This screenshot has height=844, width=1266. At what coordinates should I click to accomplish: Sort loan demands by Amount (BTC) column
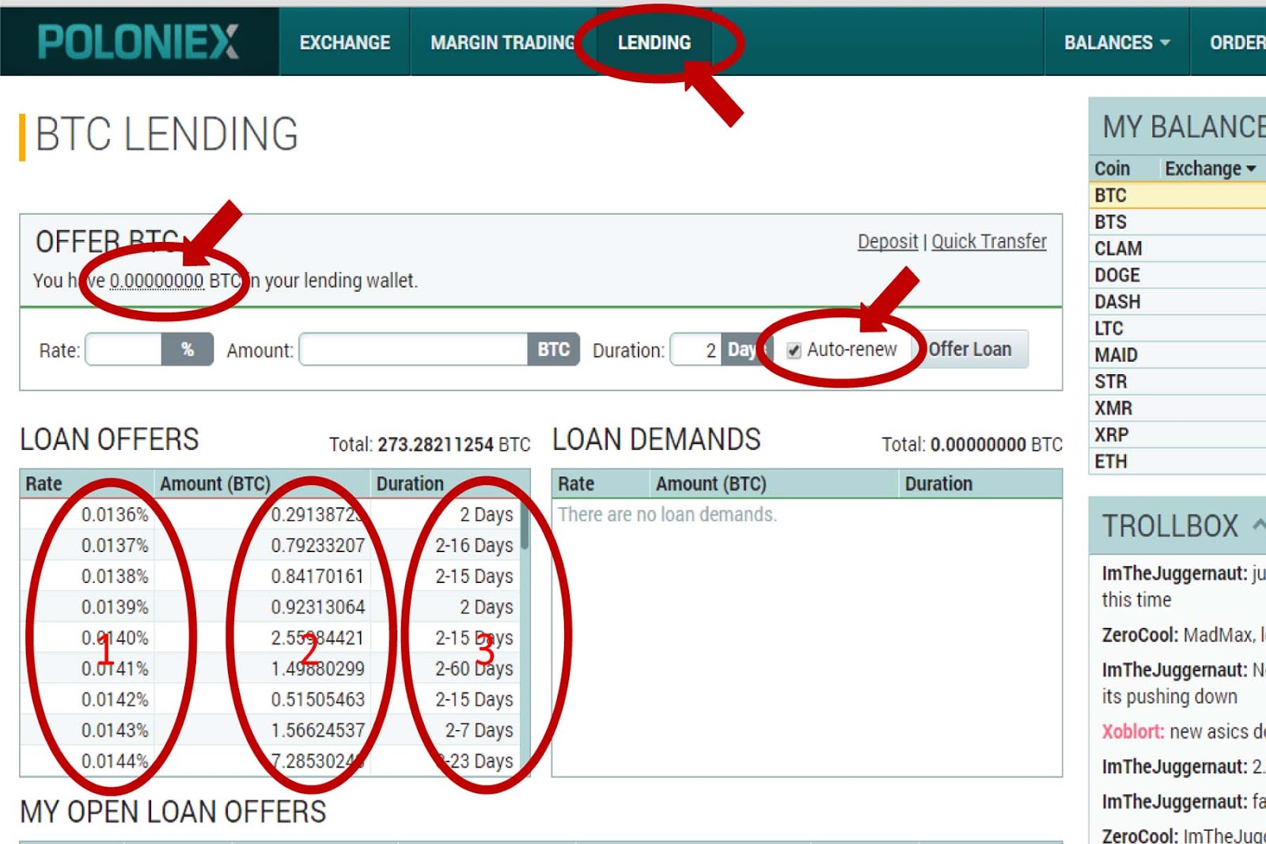point(711,483)
